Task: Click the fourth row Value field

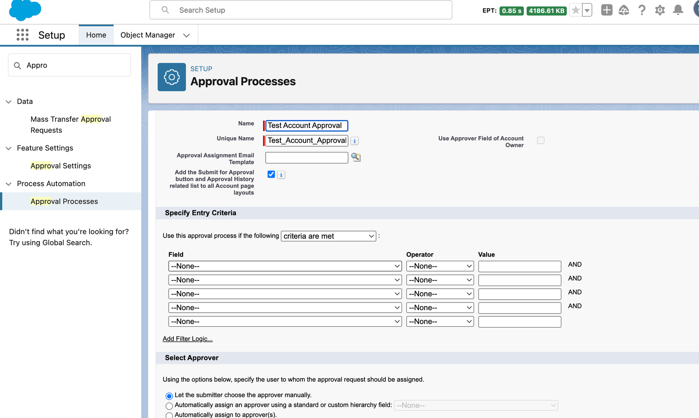Action: (x=519, y=308)
